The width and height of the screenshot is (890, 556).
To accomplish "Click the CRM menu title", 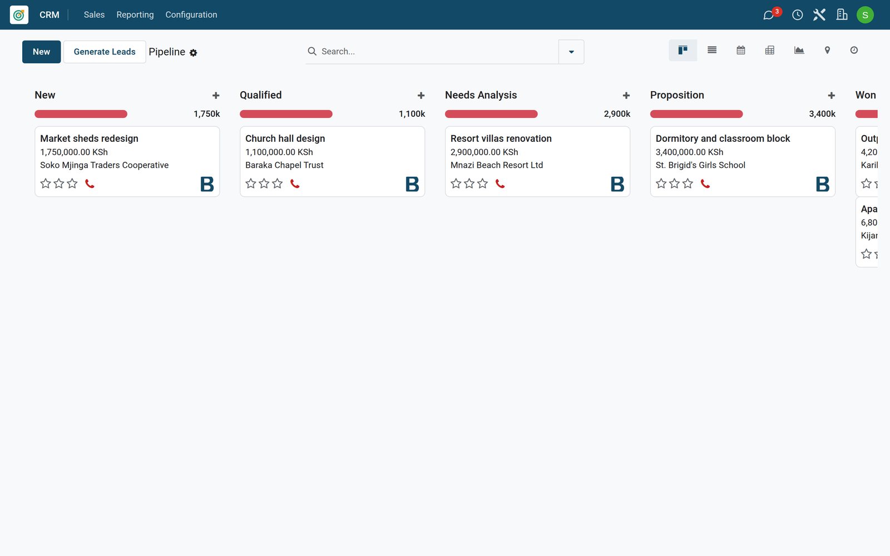I will pyautogui.click(x=50, y=15).
